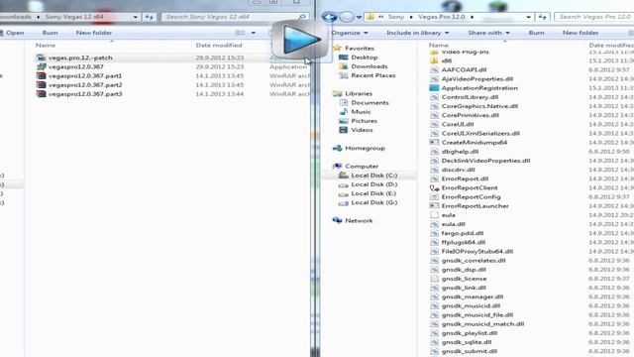634x357 pixels.
Task: Open Music library
Action: pyautogui.click(x=361, y=112)
